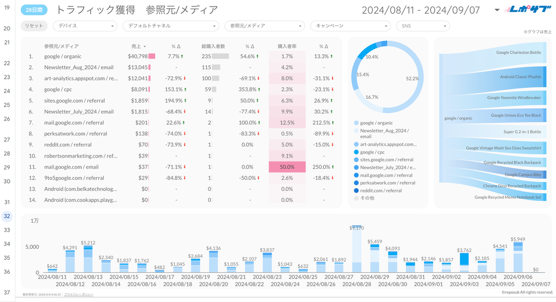Click the sort arrow beside 売上 column header
Viewport: 556px width, 302px height.
145,47
